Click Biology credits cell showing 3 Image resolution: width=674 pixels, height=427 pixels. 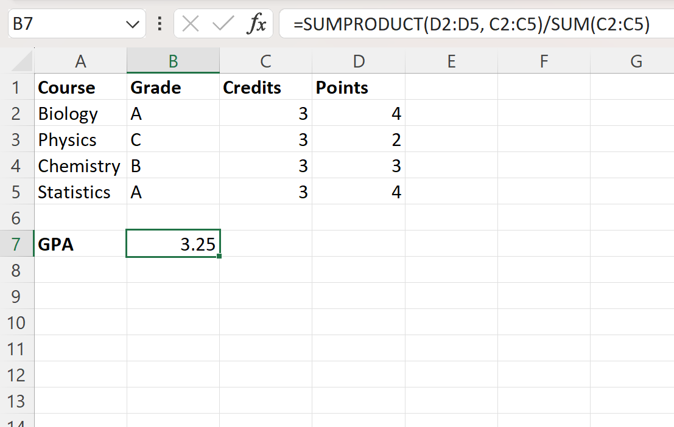(x=265, y=113)
